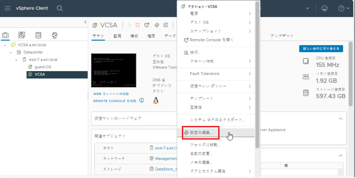Collapse the panel containing the 値 column
This screenshot has height=178, width=356.
point(341,155)
